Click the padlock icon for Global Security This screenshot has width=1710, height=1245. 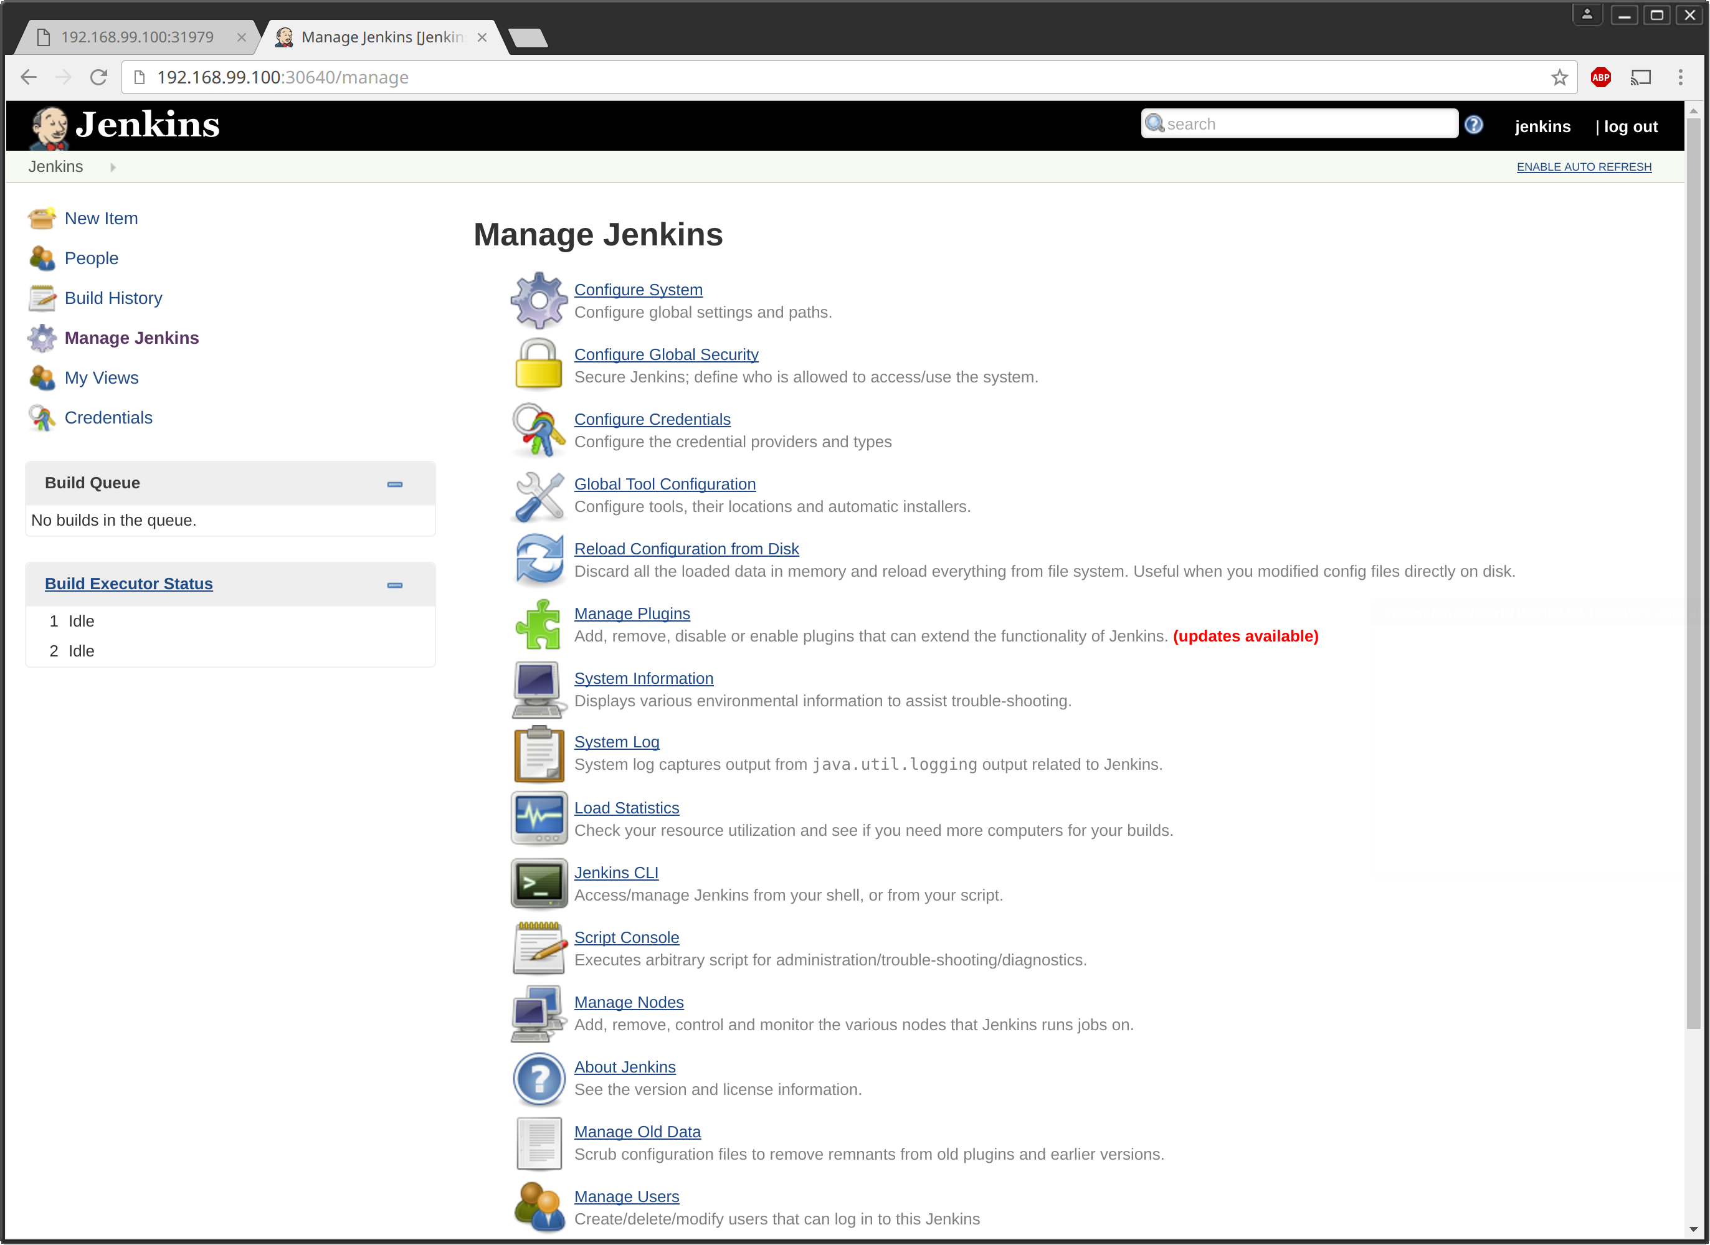click(538, 365)
